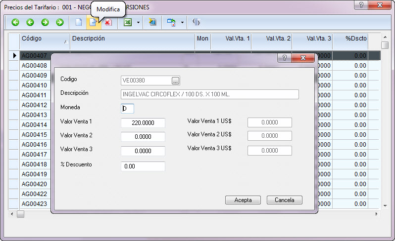Click the % Descuento input field
Viewport: 395px width, 241px height.
tap(143, 166)
